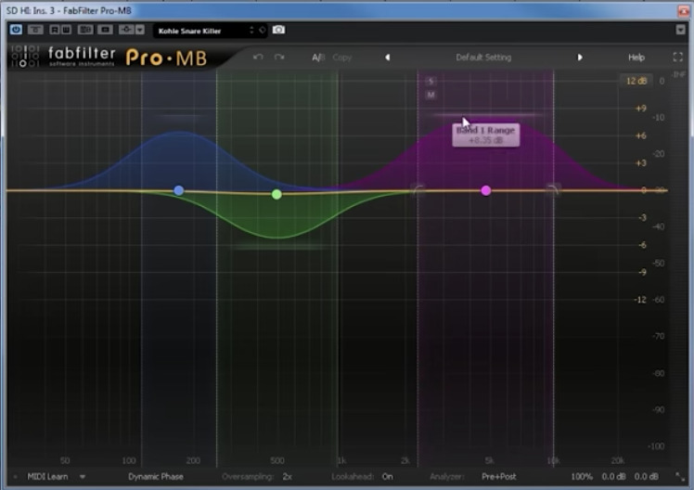This screenshot has height=490, width=694.
Task: Click the +9 scale label
Action: click(x=640, y=109)
